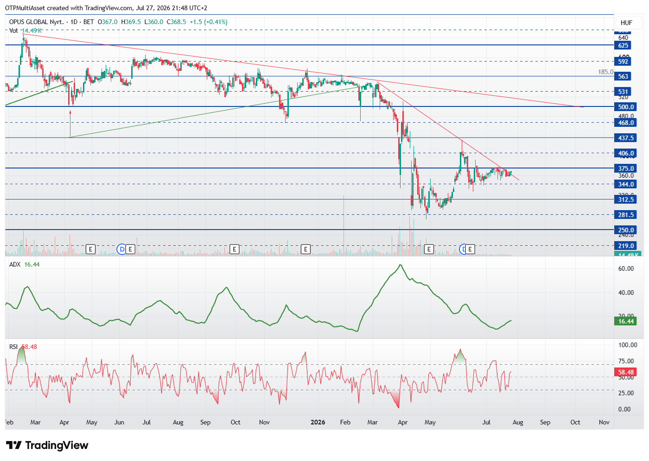Click the TradingView logo at the bottom
The height and width of the screenshot is (461, 649).
tap(47, 445)
